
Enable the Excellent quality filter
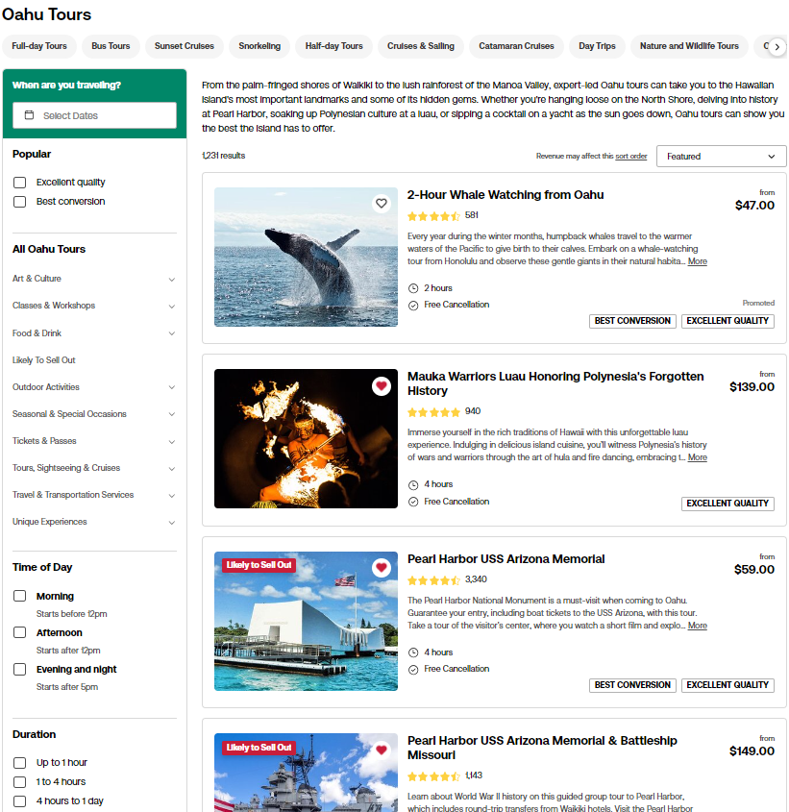click(19, 183)
